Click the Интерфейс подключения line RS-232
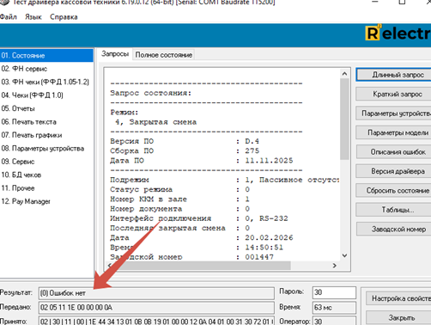This screenshot has width=431, height=325. pyautogui.click(x=199, y=218)
